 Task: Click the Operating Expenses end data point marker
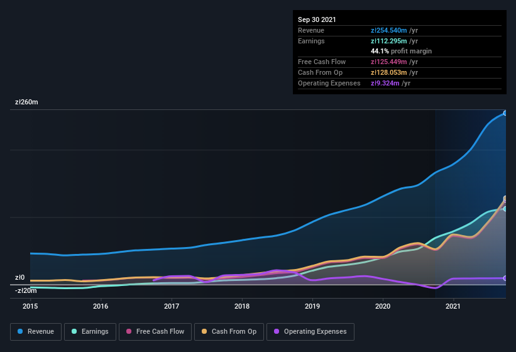(505, 278)
